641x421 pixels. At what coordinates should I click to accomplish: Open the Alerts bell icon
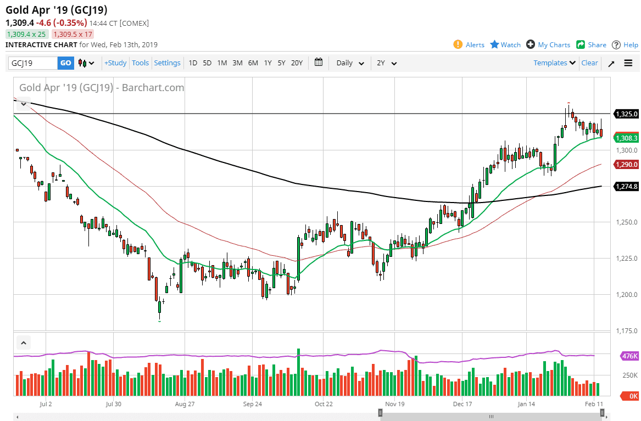pos(458,44)
